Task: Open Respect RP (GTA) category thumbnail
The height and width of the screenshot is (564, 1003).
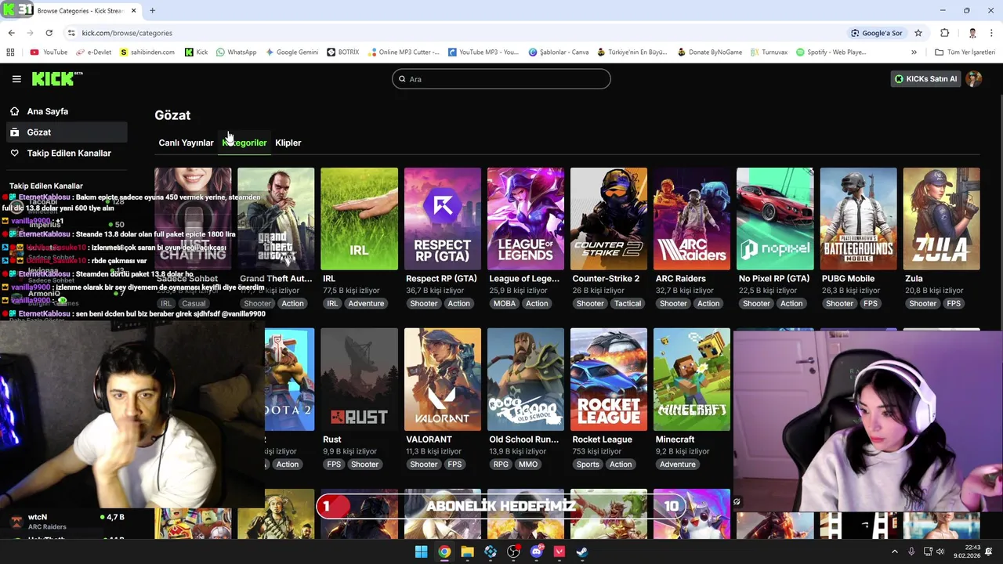Action: point(443,219)
